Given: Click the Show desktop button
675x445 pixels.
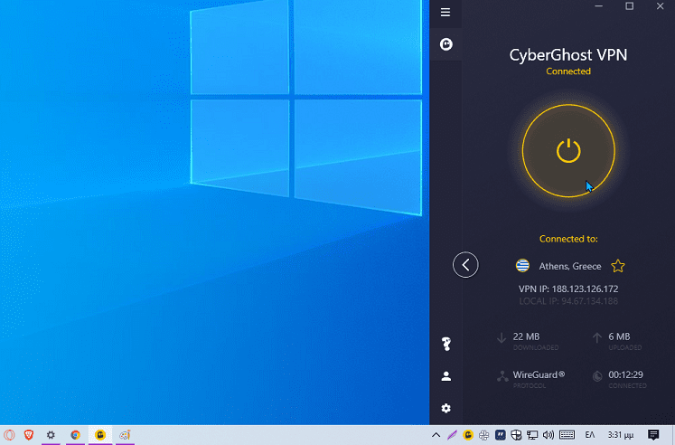Looking at the screenshot, I should pos(673,435).
